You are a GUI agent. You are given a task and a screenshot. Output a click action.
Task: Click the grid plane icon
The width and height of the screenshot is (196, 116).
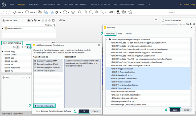coord(111,12)
